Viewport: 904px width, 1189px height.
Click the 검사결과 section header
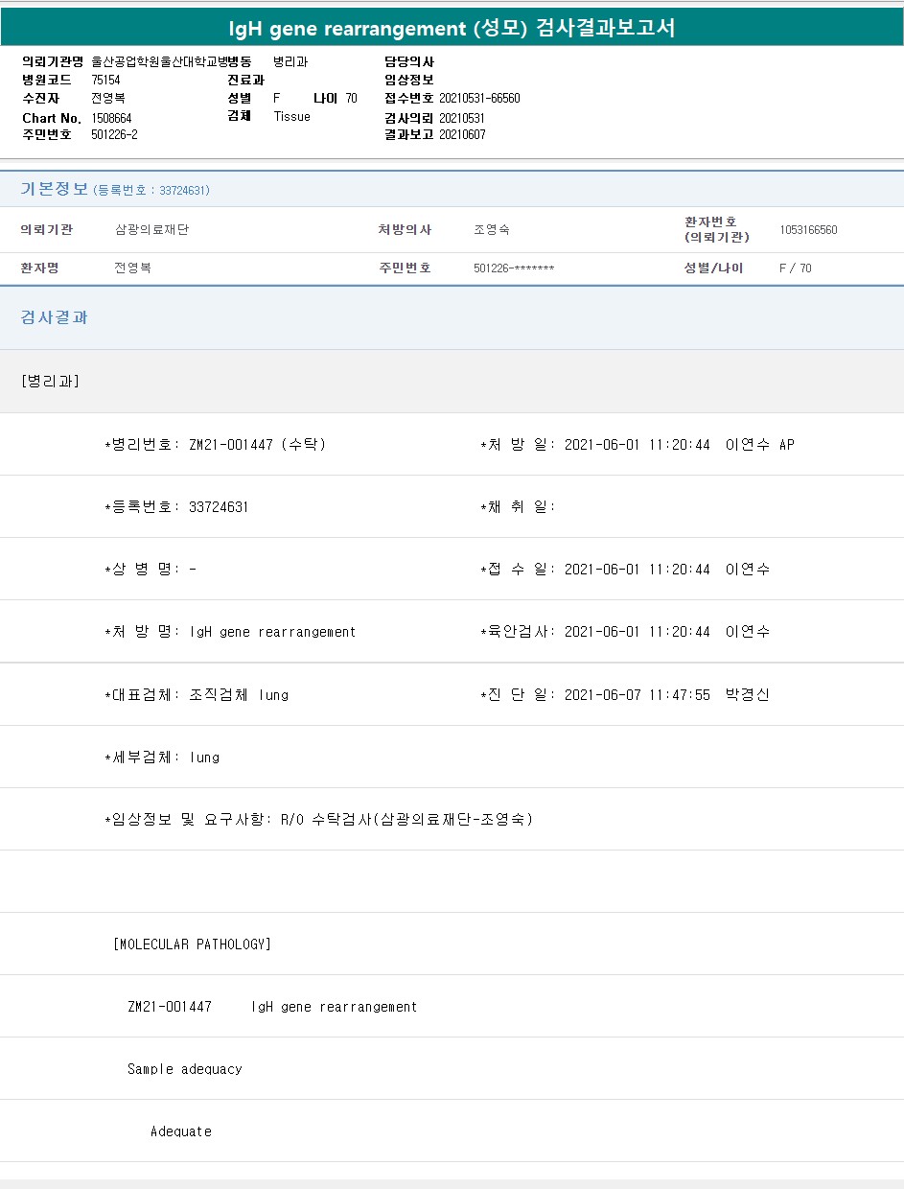pos(55,317)
